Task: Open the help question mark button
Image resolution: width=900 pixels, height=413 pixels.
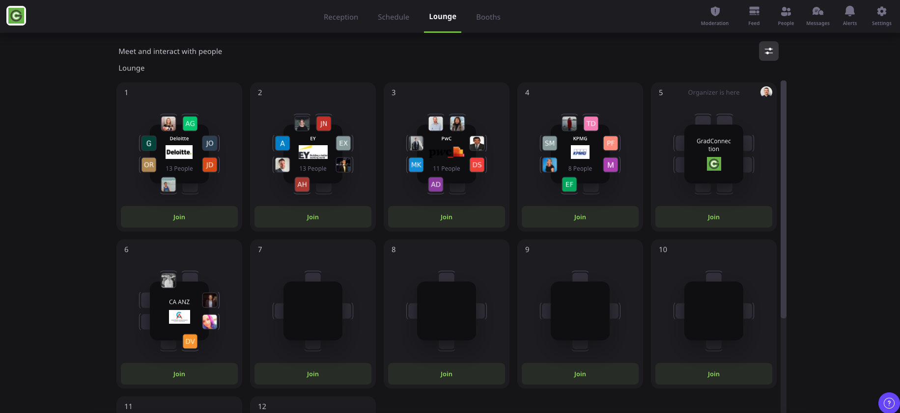Action: tap(889, 403)
